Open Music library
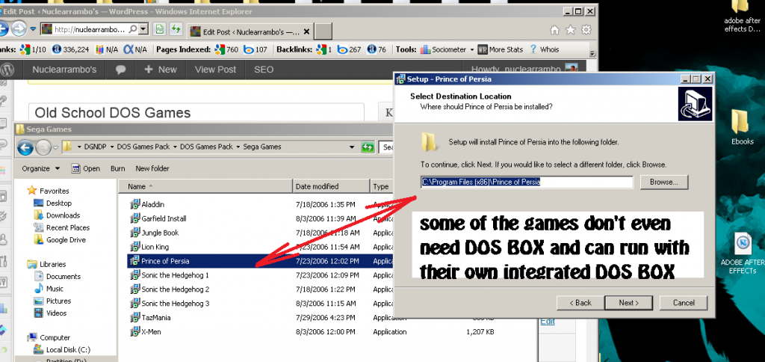The image size is (765, 362). coord(55,288)
